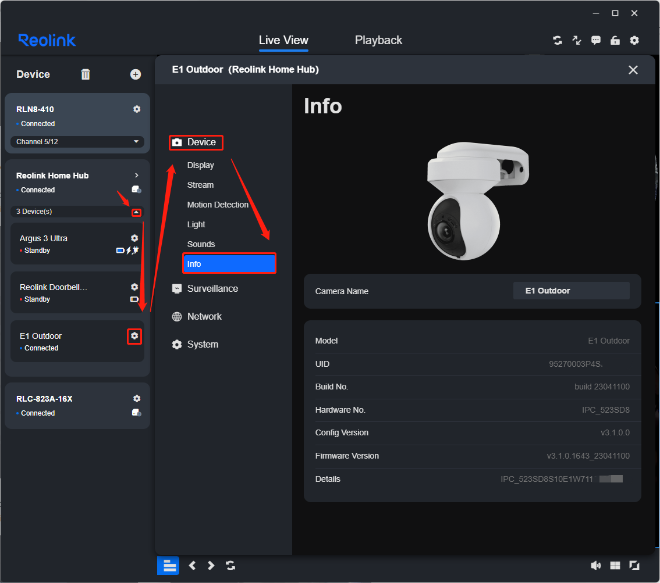
Task: Enter fullscreen view mode
Action: (x=634, y=566)
